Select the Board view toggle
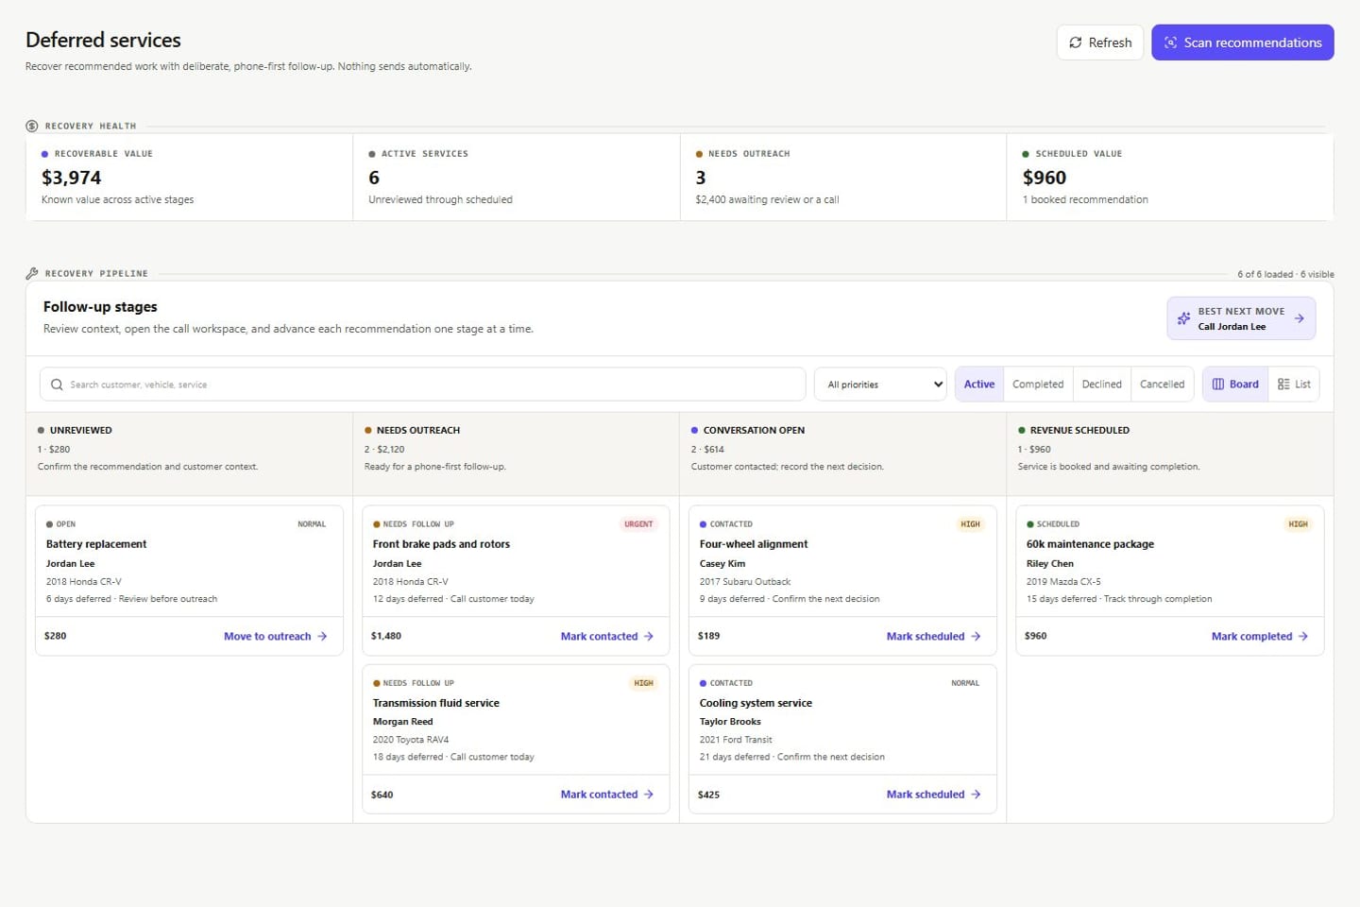Viewport: 1360px width, 907px height. tap(1235, 385)
